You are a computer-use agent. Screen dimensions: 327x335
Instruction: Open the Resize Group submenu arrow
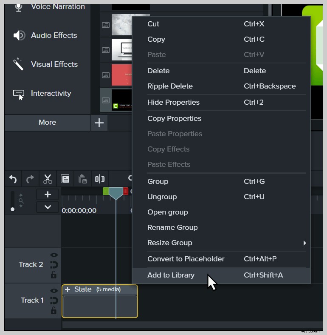304,243
